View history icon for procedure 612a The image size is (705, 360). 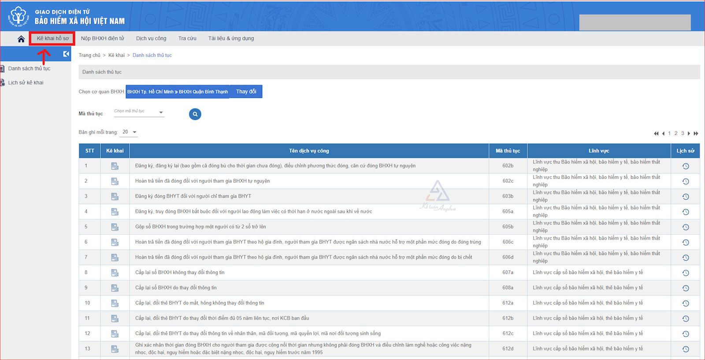686,303
